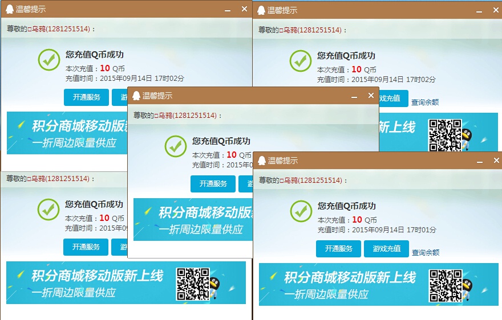Open 积分商城 banner in the 17时01分 window
Viewport: 502px width, 320px height.
point(378,285)
